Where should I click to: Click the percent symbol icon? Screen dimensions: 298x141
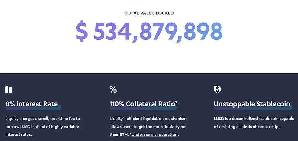pyautogui.click(x=113, y=89)
